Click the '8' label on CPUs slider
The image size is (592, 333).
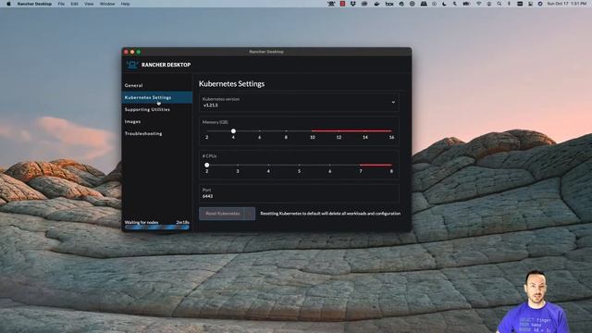[x=391, y=171]
